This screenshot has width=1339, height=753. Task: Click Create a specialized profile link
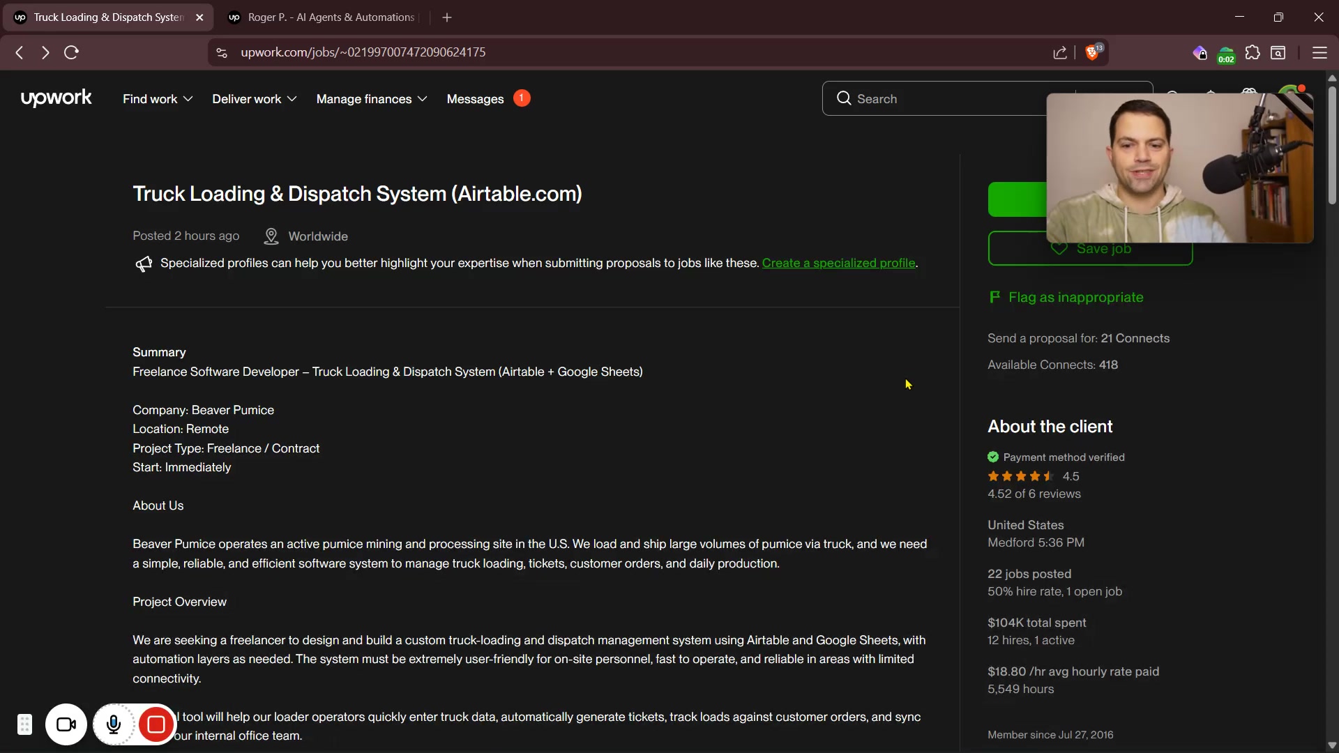coord(838,263)
